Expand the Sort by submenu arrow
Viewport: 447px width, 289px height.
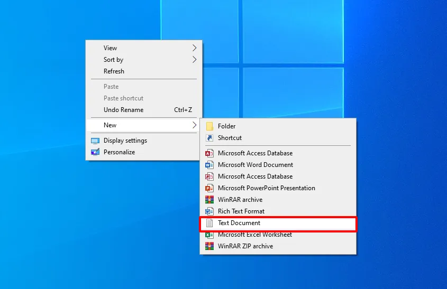tap(194, 60)
